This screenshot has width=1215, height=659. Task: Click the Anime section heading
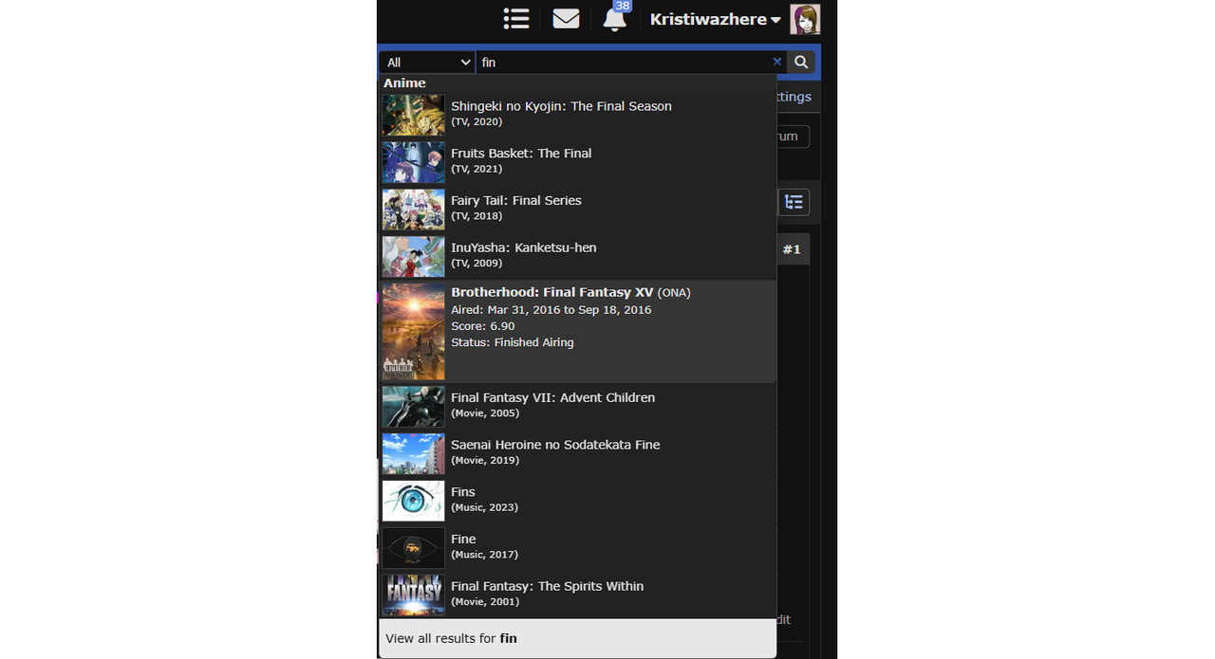(x=404, y=82)
